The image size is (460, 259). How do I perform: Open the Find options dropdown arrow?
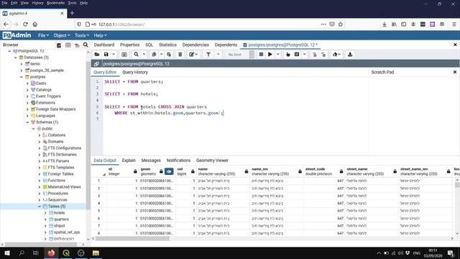(144, 55)
